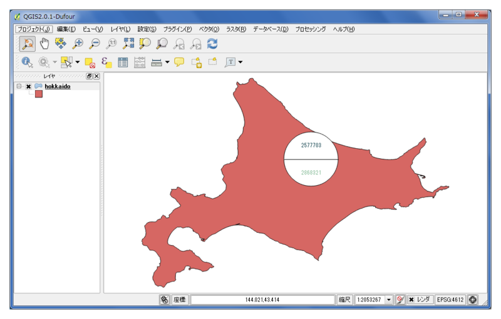Open the Run Feature Action dropdown arrow
The width and height of the screenshot is (501, 319).
coord(54,62)
